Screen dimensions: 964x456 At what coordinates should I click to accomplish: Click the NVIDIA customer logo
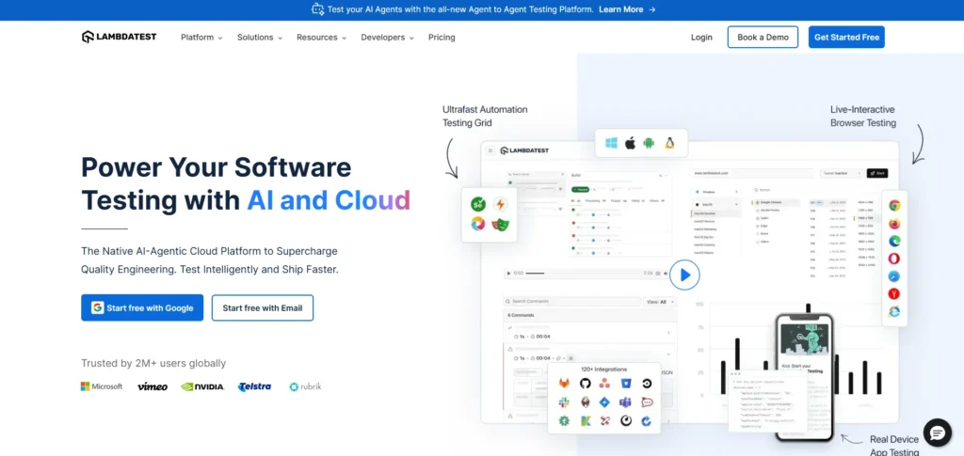point(202,386)
